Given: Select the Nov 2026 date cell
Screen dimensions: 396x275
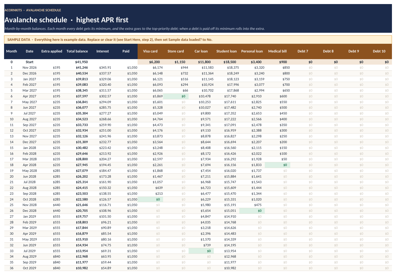Looking at the screenshot, I should (x=30, y=68).
